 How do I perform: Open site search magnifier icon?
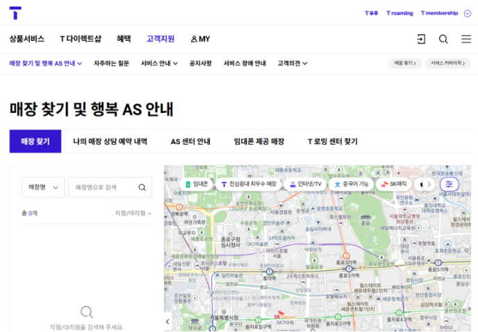(443, 39)
